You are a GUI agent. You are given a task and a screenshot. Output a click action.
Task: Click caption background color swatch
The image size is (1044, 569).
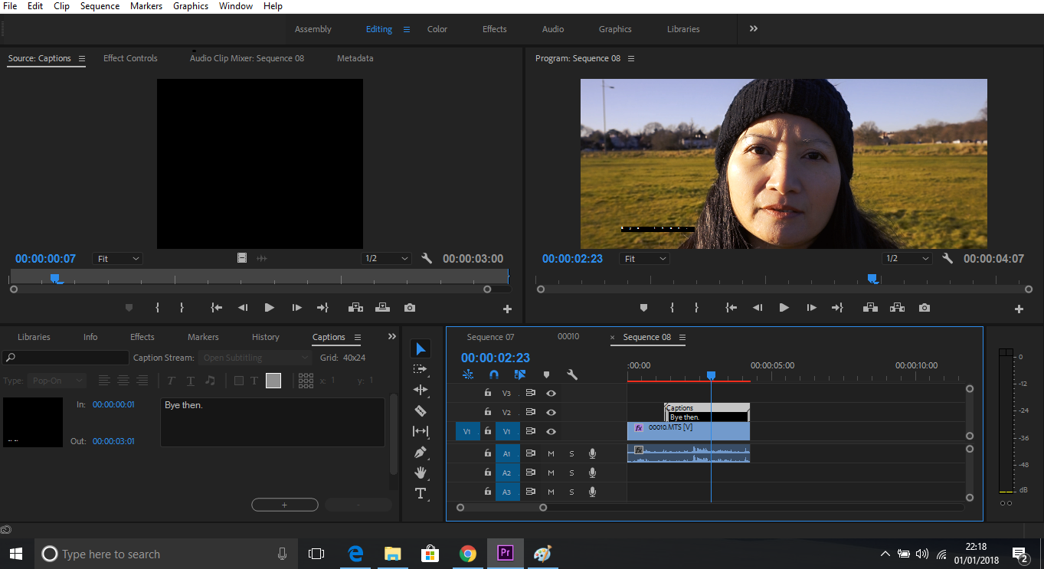point(273,381)
